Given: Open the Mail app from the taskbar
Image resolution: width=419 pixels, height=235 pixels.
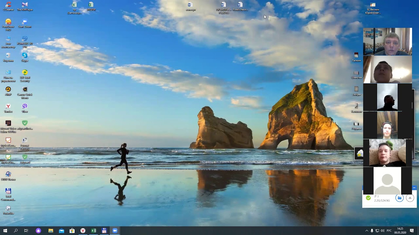Looking at the screenshot, I should (x=61, y=231).
